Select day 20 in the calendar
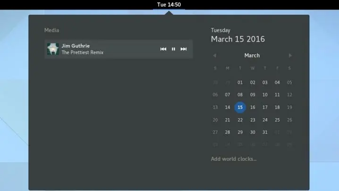Viewport: 339px width, 191px height. pos(215,120)
